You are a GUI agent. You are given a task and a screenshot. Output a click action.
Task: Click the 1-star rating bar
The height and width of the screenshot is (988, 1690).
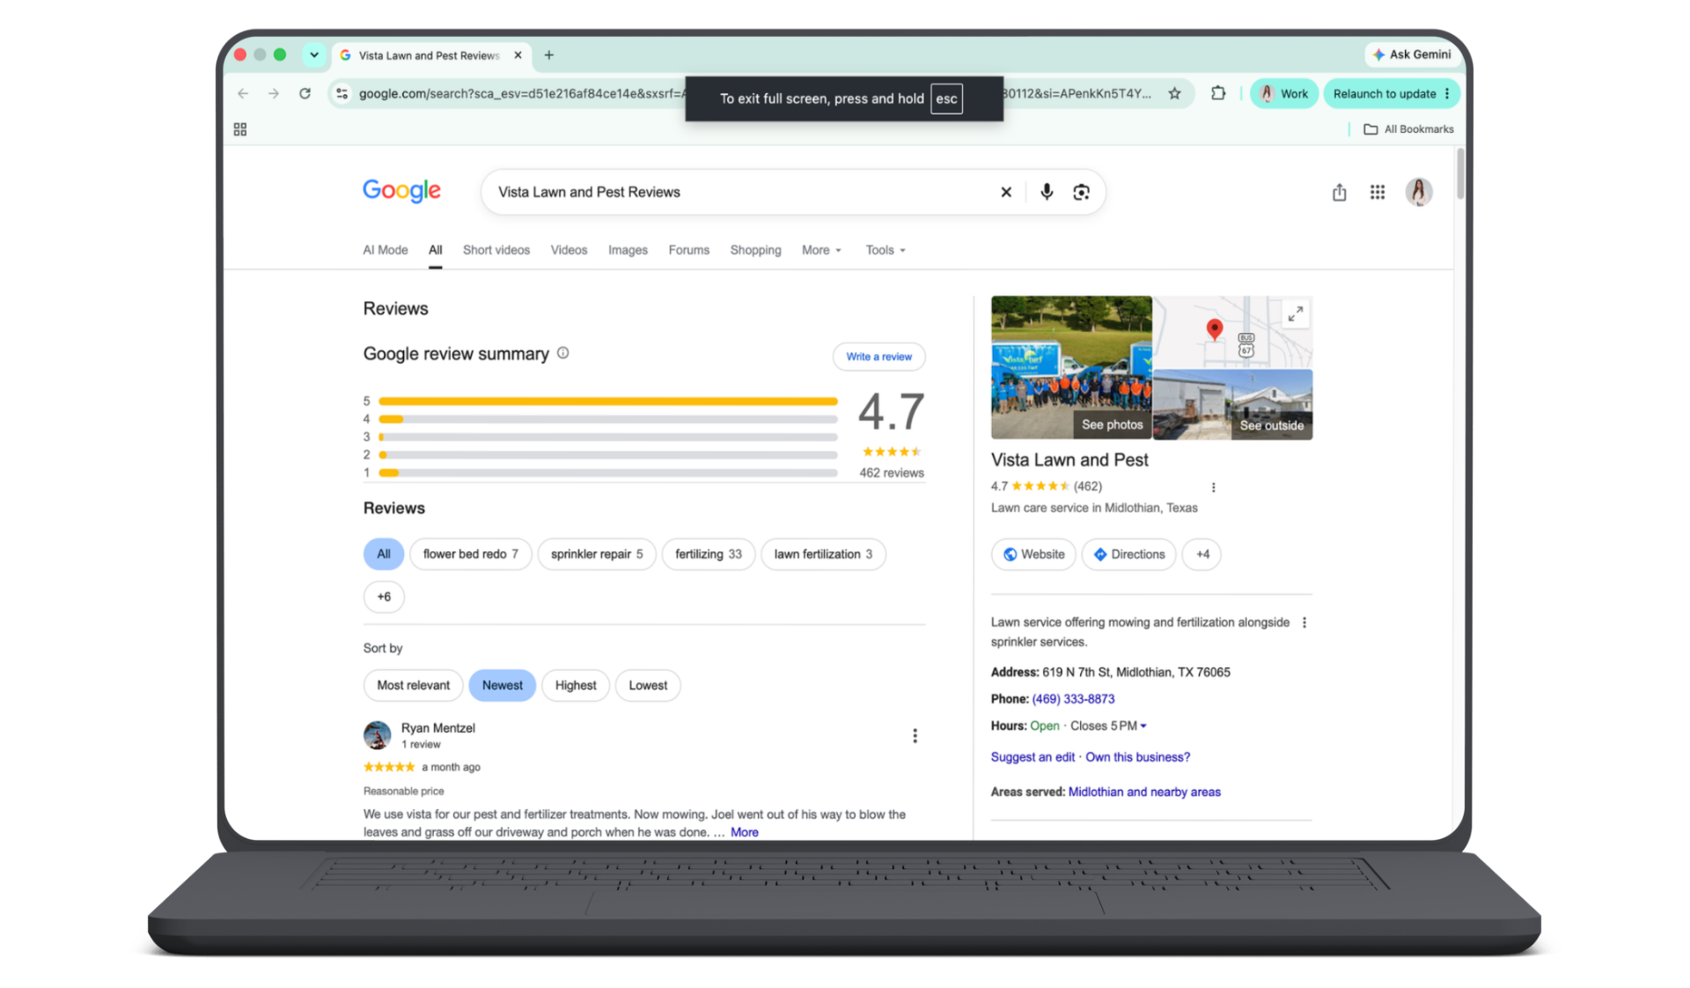pos(608,473)
